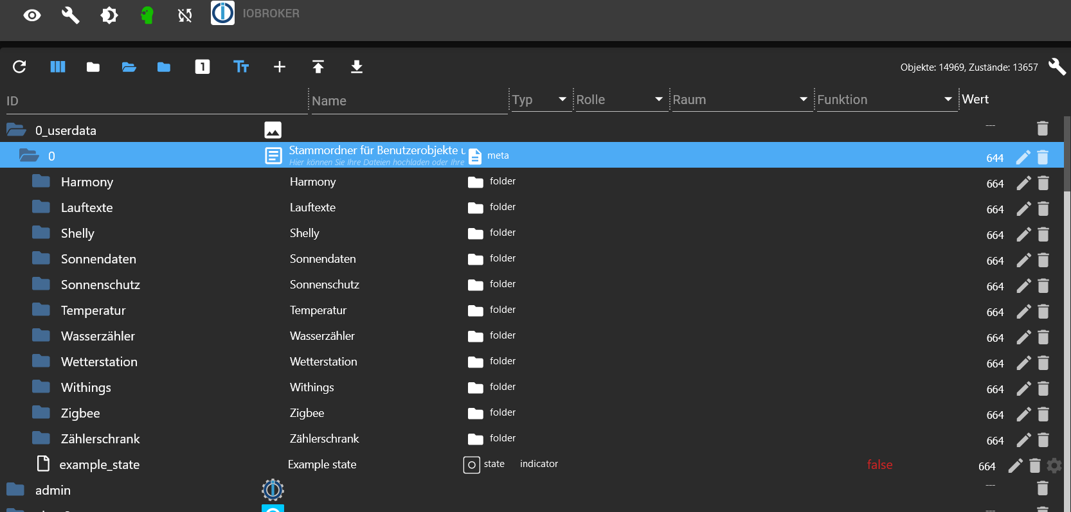The width and height of the screenshot is (1071, 512).
Task: Expand the admin tree node
Action: [15, 490]
